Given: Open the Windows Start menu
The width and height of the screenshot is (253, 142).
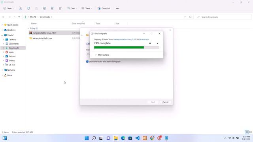Looking at the screenshot, I should tap(87, 138).
